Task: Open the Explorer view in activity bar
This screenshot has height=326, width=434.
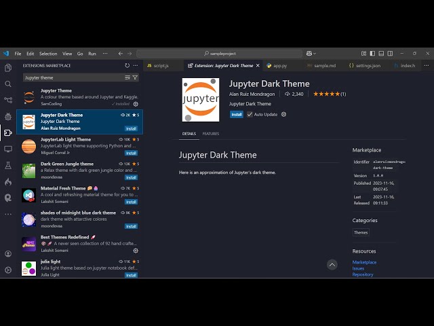Action: [x=8, y=68]
